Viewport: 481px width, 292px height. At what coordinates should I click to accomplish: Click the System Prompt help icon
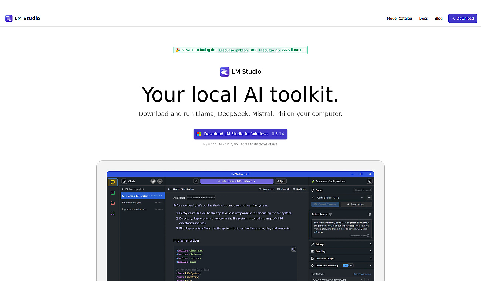click(x=330, y=214)
